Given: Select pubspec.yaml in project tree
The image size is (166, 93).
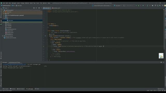Looking at the screenshot, I should pyautogui.click(x=10, y=33).
